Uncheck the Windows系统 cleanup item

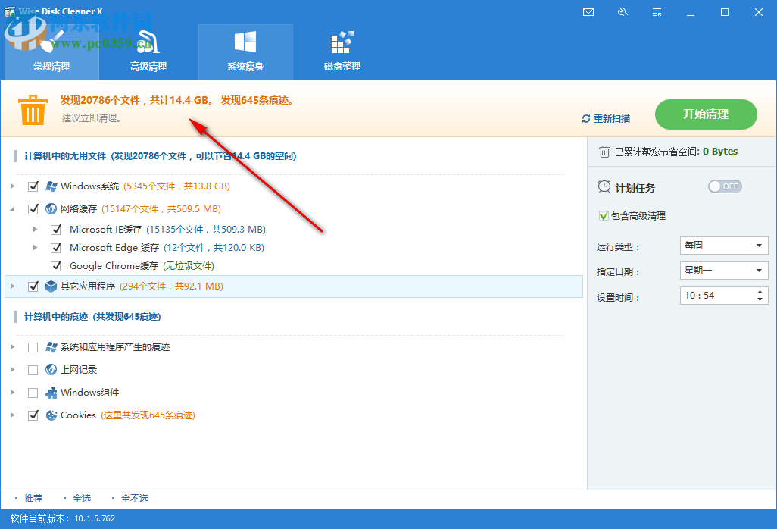coord(33,186)
